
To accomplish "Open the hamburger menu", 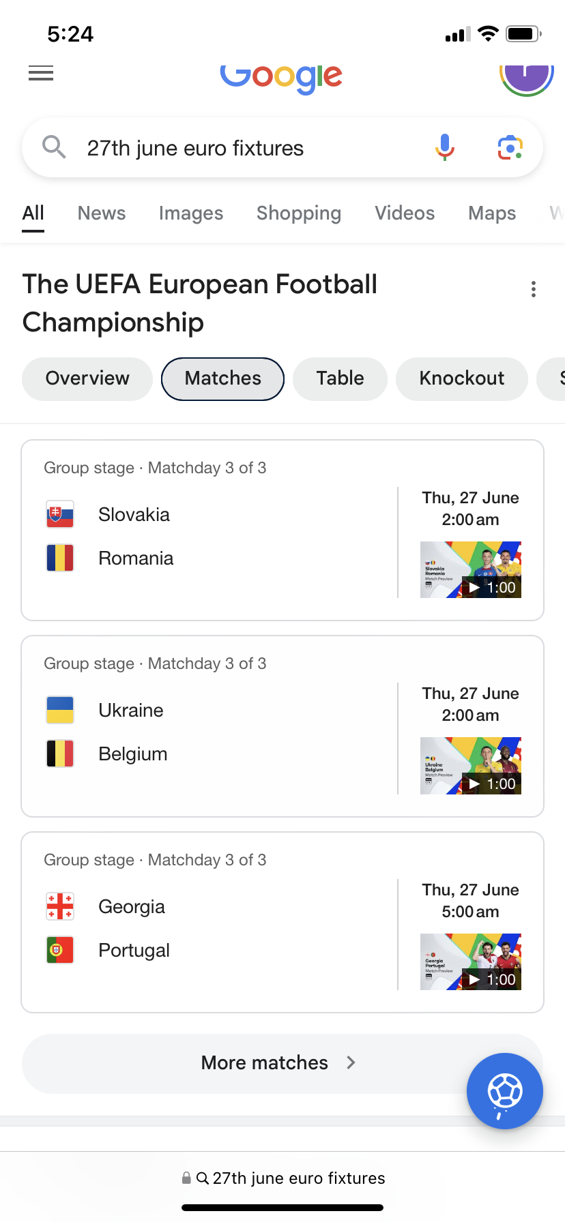I will (x=41, y=73).
